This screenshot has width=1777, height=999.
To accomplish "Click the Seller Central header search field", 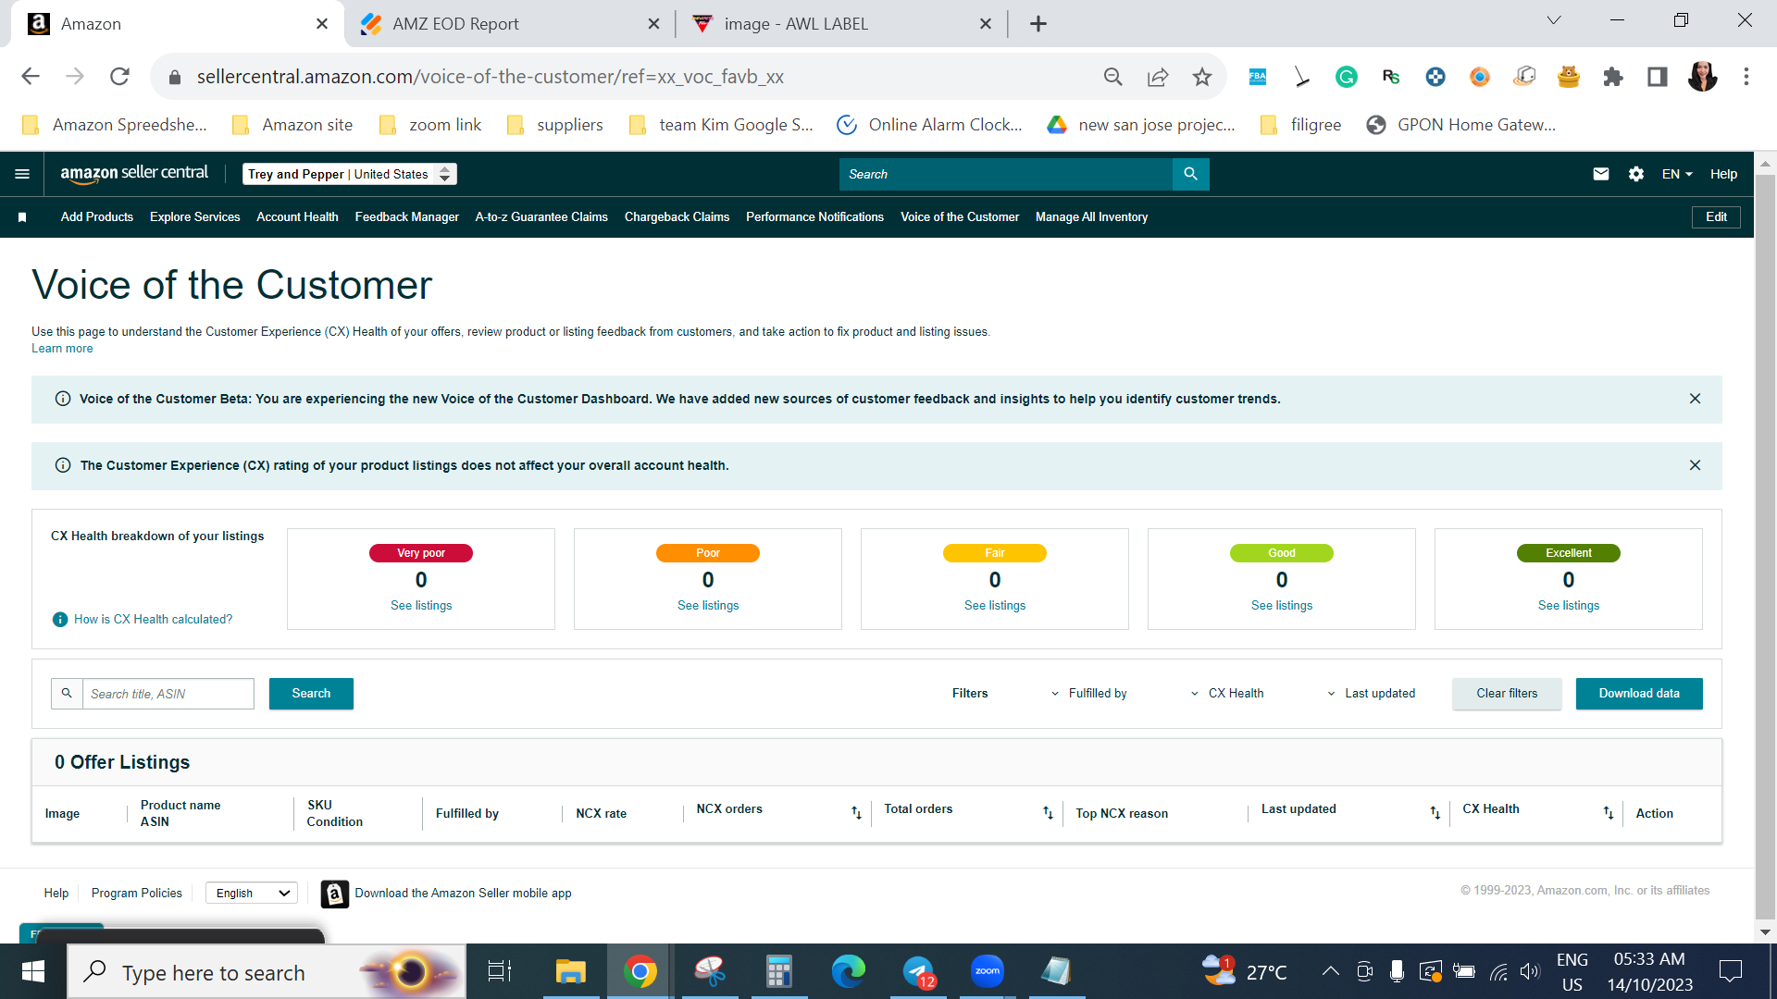I will point(1005,174).
